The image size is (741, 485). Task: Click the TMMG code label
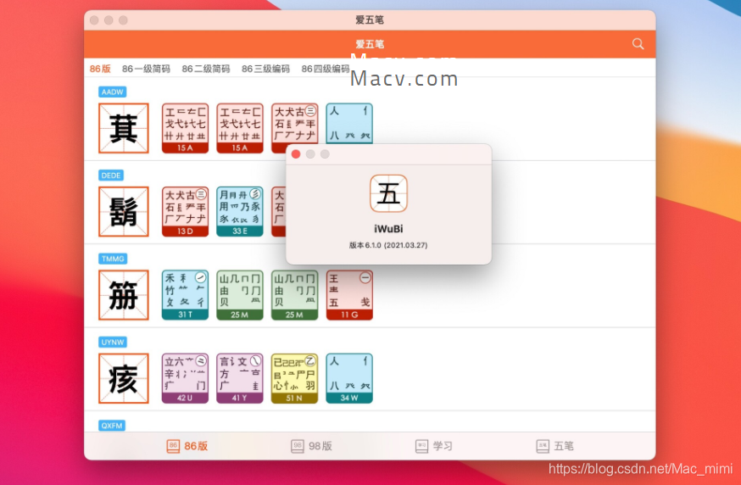pyautogui.click(x=113, y=259)
